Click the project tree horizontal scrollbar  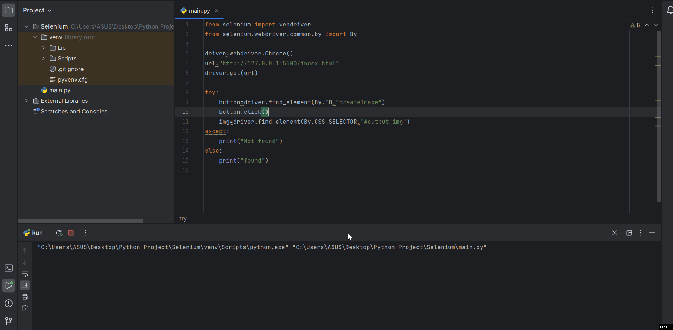tap(80, 221)
